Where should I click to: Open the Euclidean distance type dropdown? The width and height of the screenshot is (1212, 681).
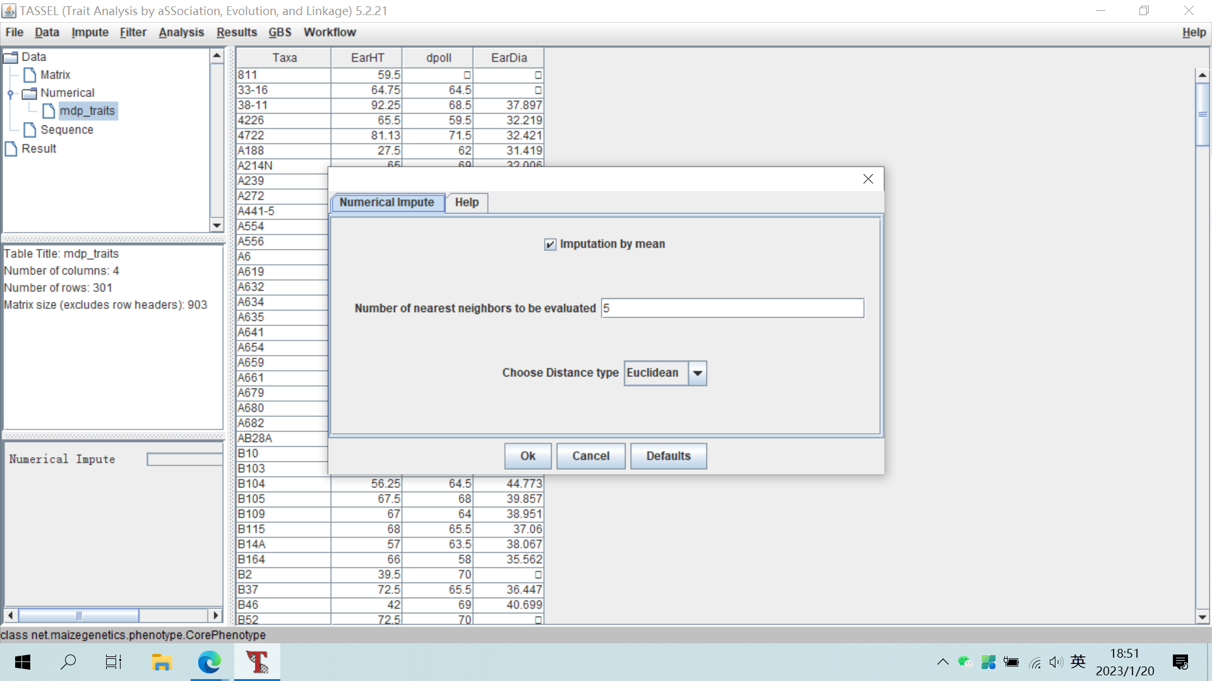(x=697, y=373)
